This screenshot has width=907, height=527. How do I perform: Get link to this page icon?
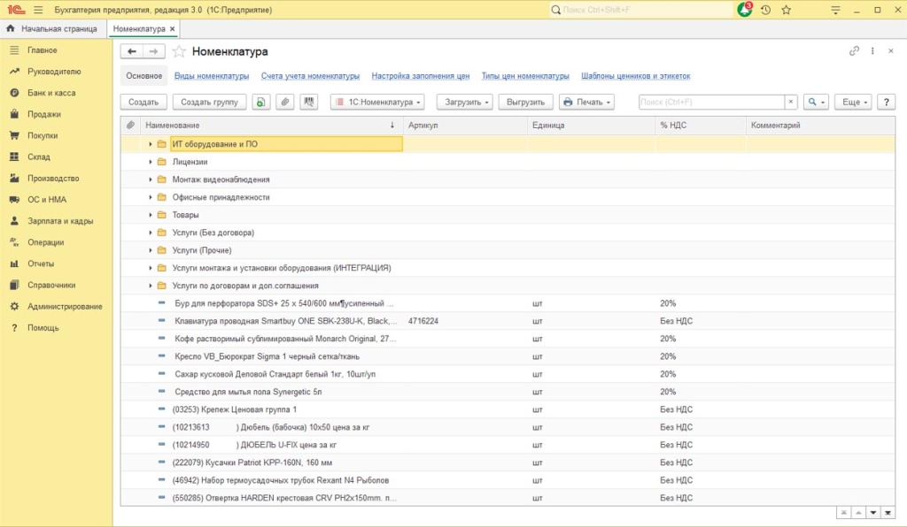(x=855, y=51)
